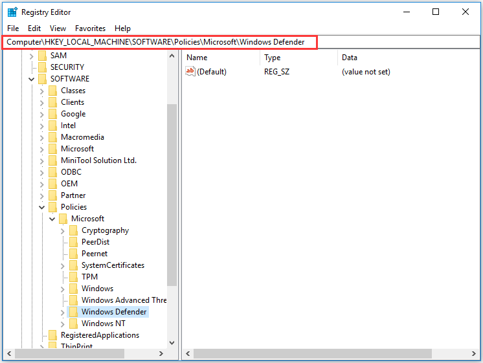This screenshot has height=363, width=483.
Task: Expand the Windows Defender key
Action: tap(63, 313)
